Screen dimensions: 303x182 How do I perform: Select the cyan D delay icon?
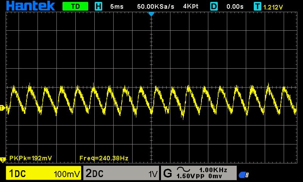(214, 6)
